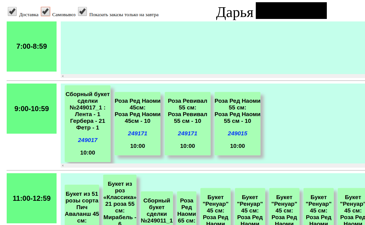365x225 pixels.
Task: Open Сборный букет сделки №249017_1 card
Action: coord(87,124)
